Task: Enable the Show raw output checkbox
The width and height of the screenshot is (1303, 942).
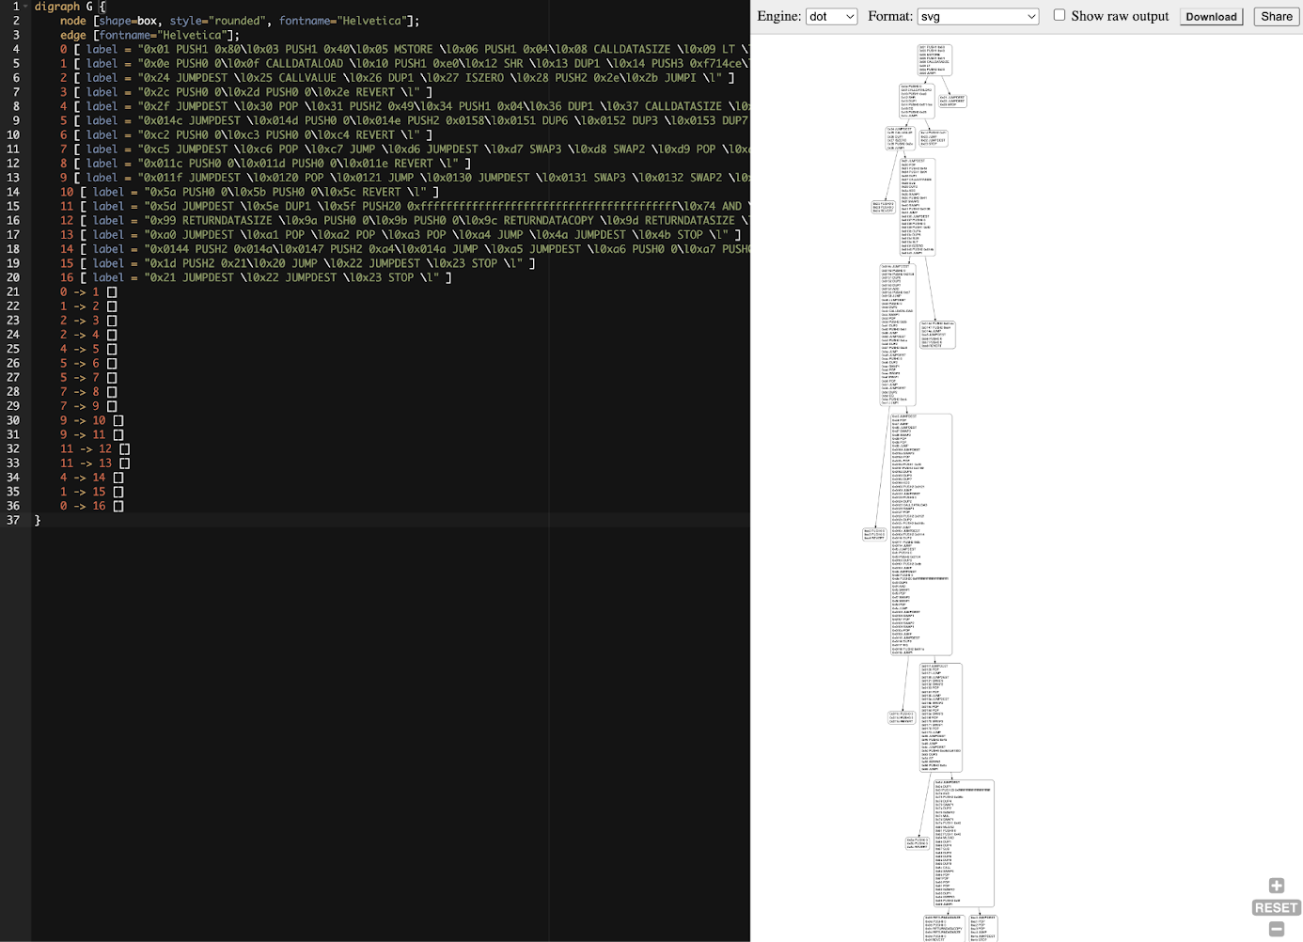Action: tap(1060, 15)
